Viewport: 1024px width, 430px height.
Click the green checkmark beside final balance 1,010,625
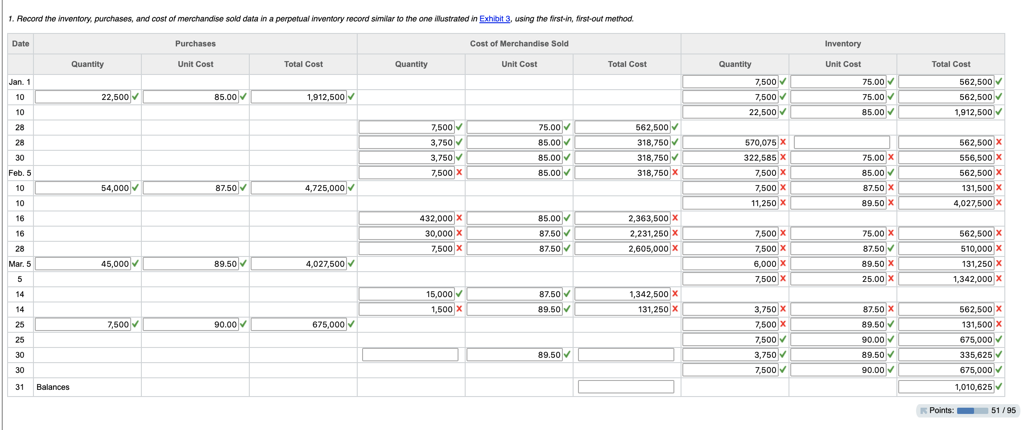[999, 387]
